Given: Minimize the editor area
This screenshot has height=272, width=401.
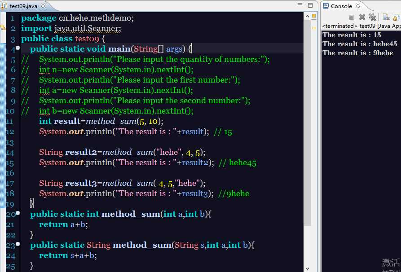Looking at the screenshot, I should point(300,5).
